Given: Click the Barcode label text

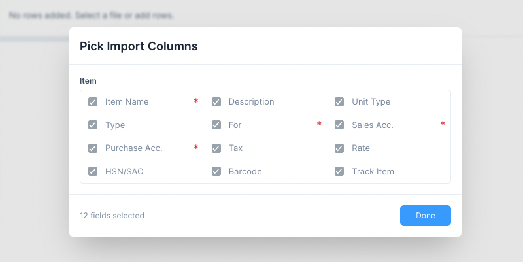Looking at the screenshot, I should tap(245, 172).
